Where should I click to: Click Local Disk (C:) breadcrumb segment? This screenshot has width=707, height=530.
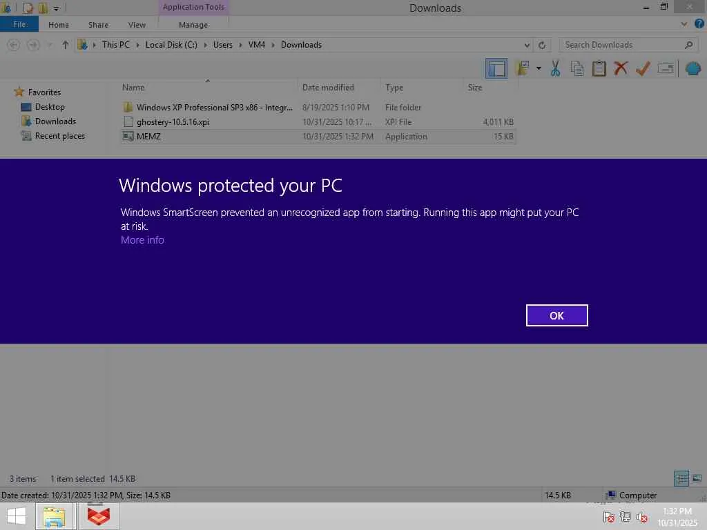tap(171, 45)
